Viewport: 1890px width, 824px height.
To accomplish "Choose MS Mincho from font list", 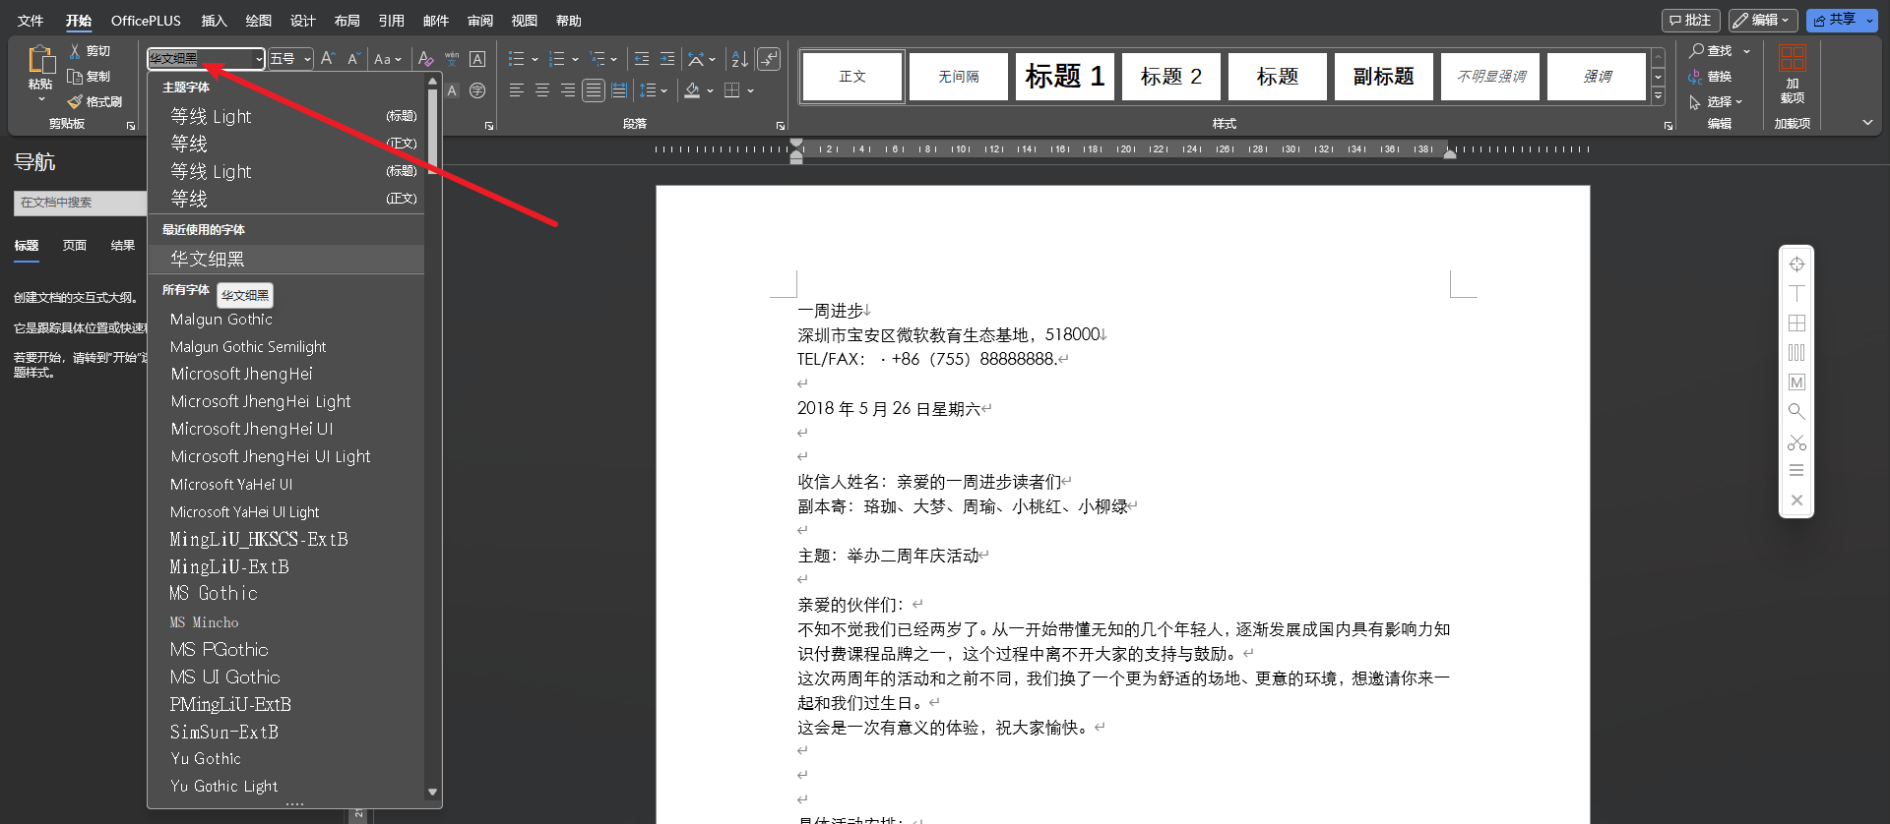I will click(285, 621).
